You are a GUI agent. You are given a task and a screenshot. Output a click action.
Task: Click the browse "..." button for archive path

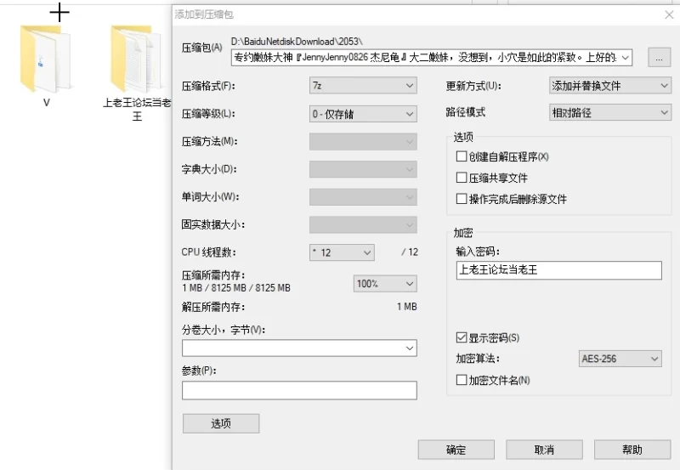coord(659,57)
